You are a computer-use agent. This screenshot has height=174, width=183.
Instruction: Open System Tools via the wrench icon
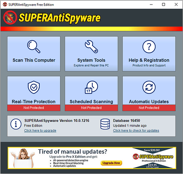tap(91, 47)
